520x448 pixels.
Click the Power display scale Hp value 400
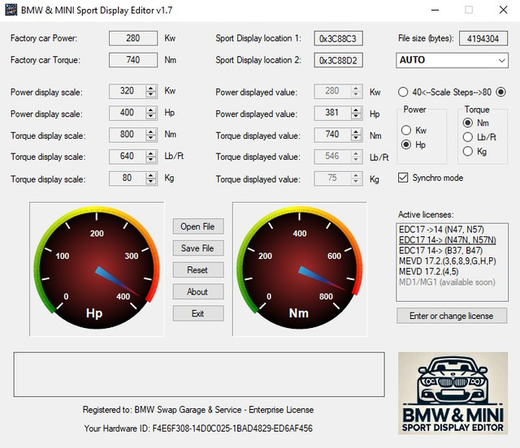(128, 113)
